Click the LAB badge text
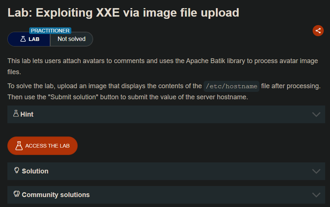The width and height of the screenshot is (330, 207). click(34, 39)
